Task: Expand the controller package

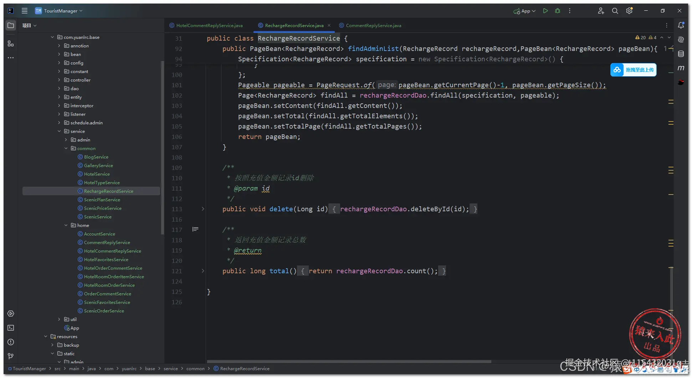Action: point(59,80)
